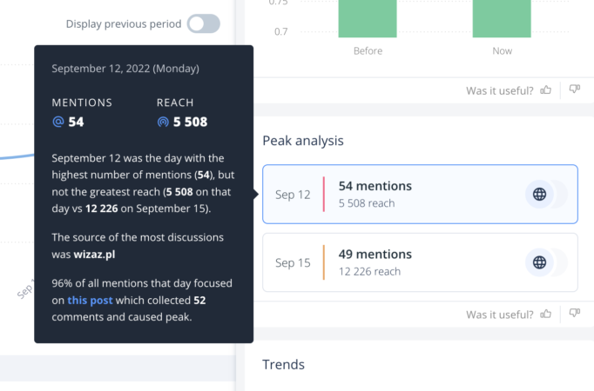The image size is (594, 391).
Task: Click the Display previous period label
Action: 124,24
